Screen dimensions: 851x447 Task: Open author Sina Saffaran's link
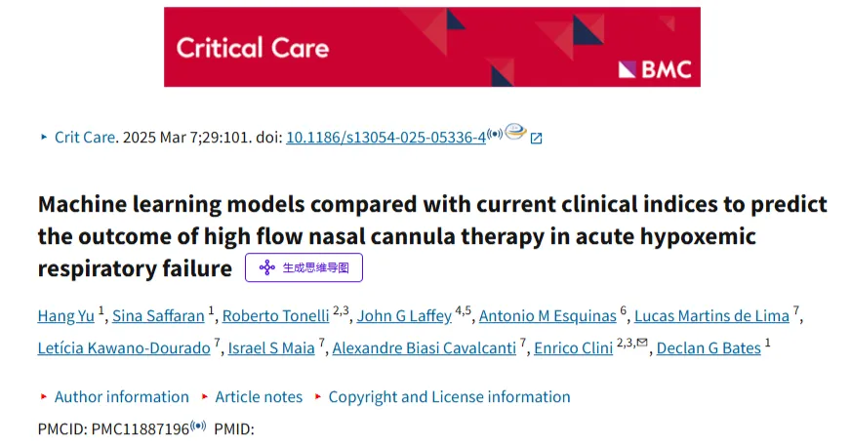coord(158,315)
